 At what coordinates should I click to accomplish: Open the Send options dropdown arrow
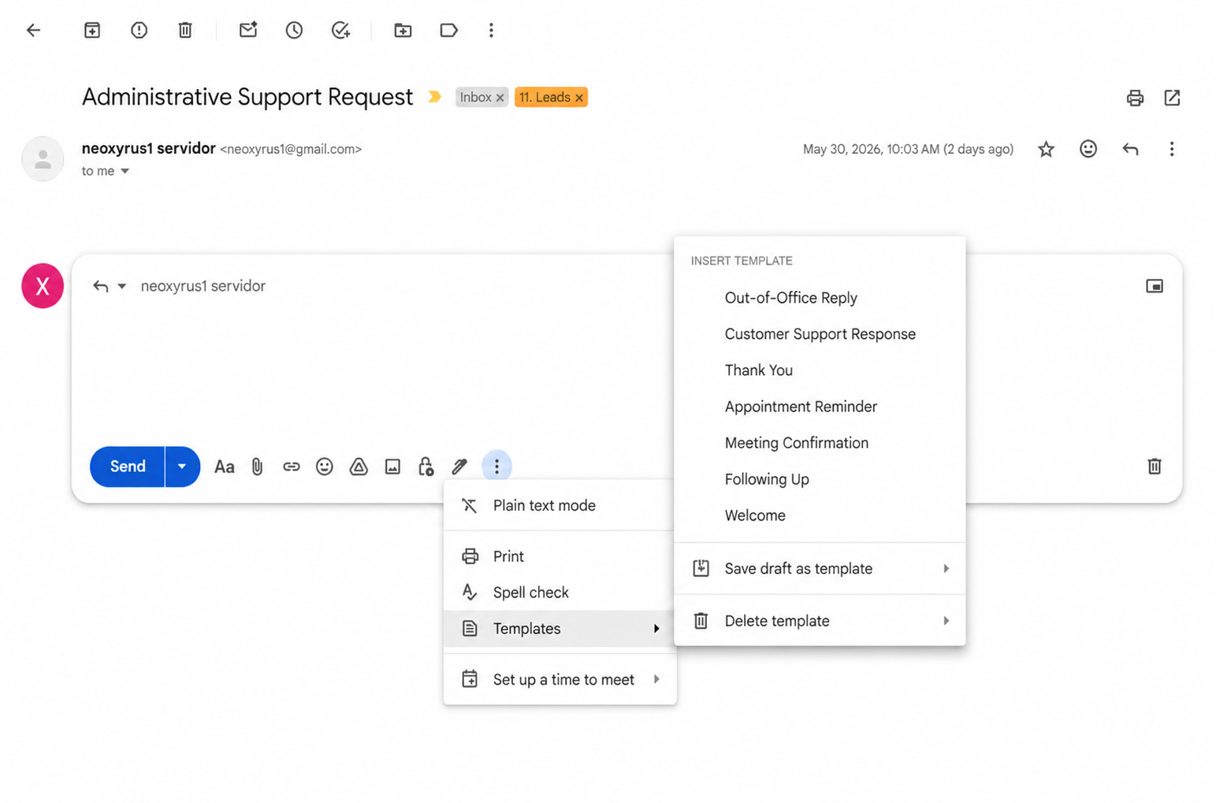182,467
